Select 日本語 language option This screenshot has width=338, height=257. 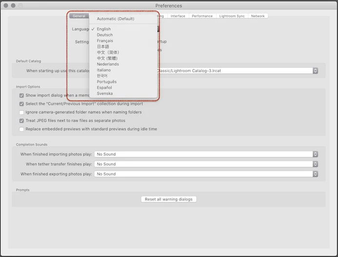(123, 46)
